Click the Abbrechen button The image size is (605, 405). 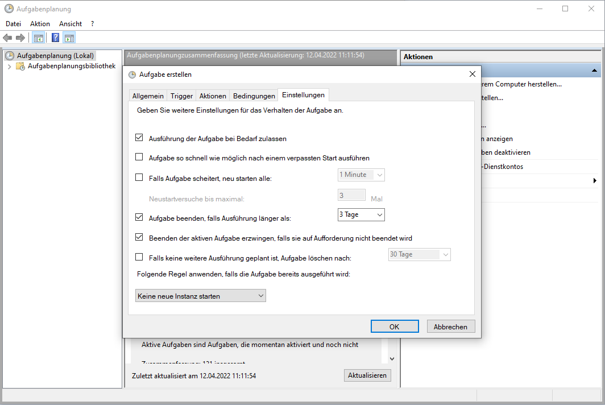[x=451, y=327]
